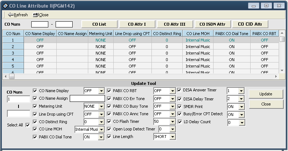
Task: Select CO Num row 3 in table
Action: 13,53
